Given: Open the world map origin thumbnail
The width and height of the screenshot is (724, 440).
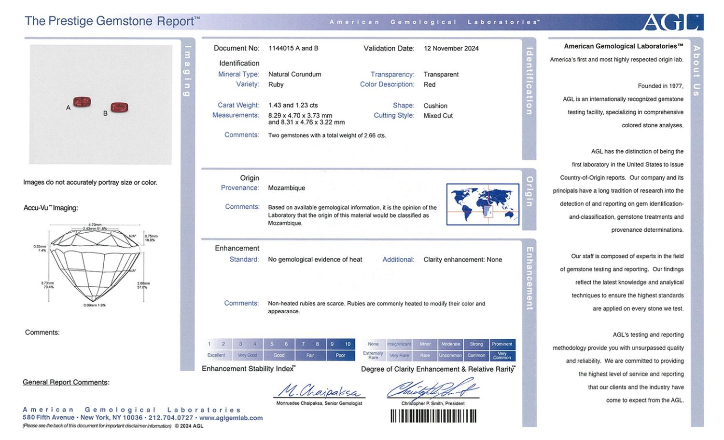Looking at the screenshot, I should (483, 204).
